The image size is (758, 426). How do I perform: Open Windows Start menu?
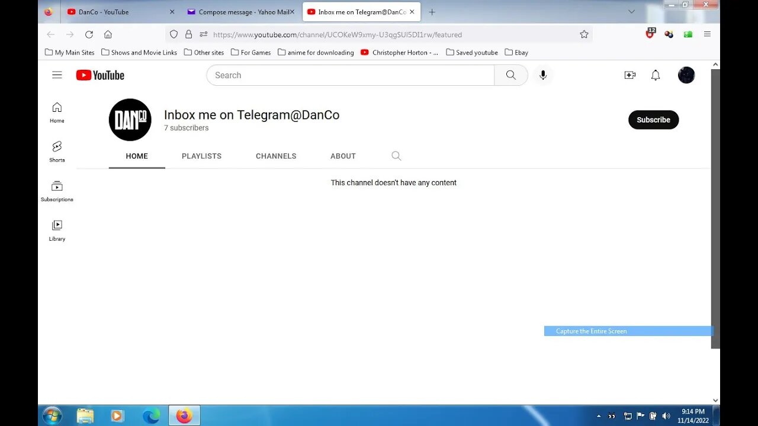click(52, 416)
